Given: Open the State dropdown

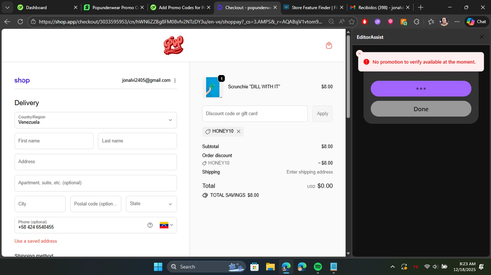Looking at the screenshot, I should tap(151, 204).
